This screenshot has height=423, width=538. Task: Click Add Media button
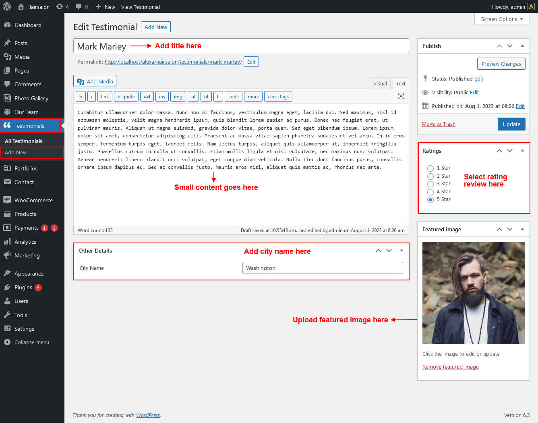(95, 81)
